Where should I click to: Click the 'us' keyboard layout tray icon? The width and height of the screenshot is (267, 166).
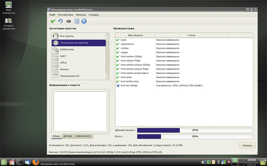[209, 162]
